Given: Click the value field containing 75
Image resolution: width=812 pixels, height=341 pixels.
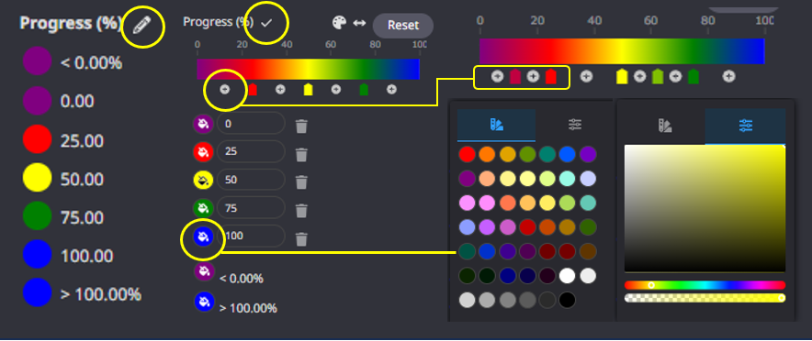Looking at the screenshot, I should (251, 208).
